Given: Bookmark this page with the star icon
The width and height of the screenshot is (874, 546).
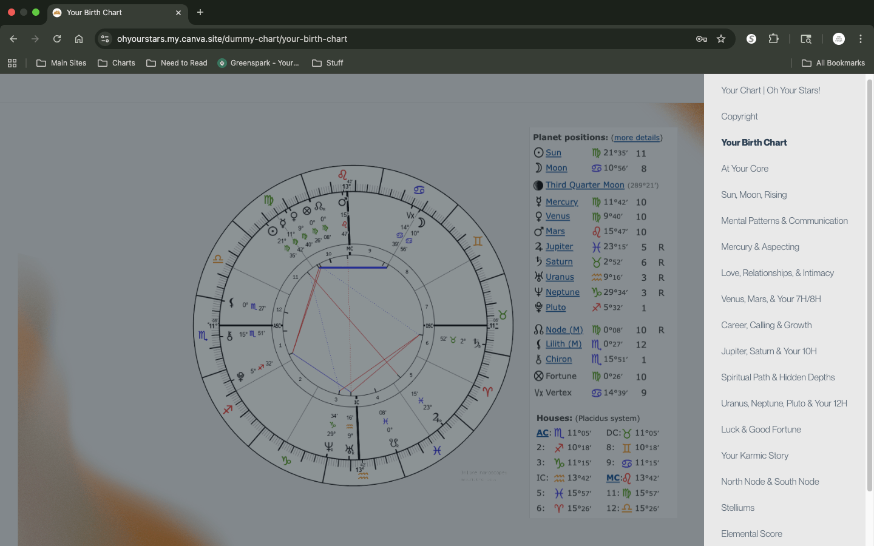Looking at the screenshot, I should tap(721, 39).
